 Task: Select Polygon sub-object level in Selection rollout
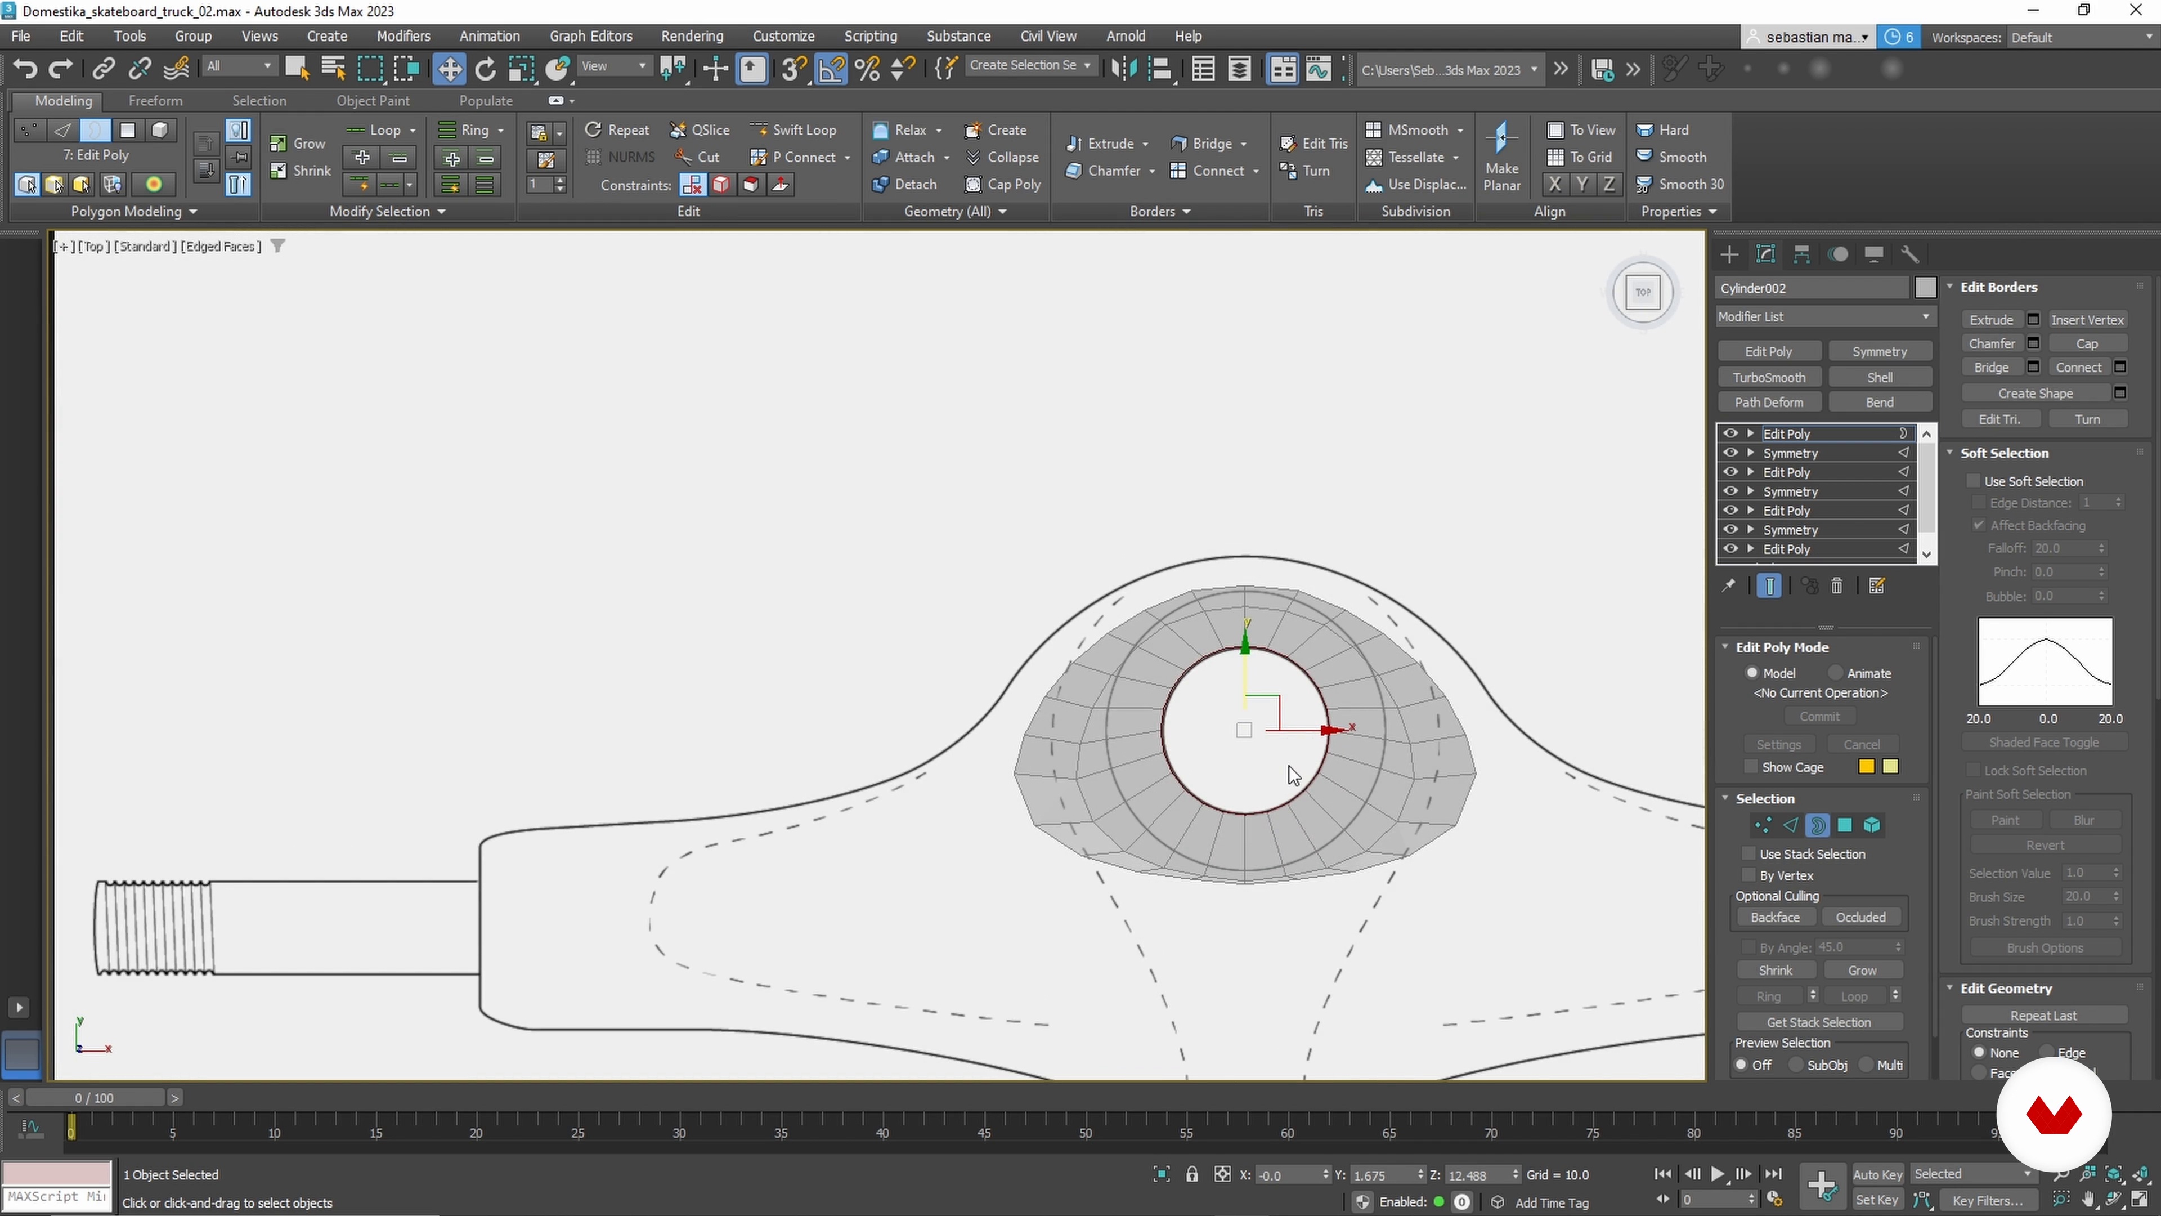pyautogui.click(x=1845, y=826)
